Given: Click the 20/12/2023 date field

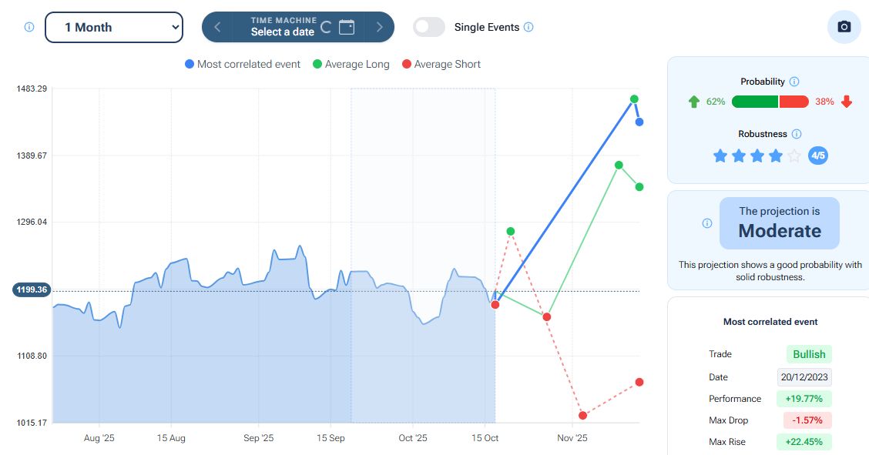Looking at the screenshot, I should coord(804,377).
